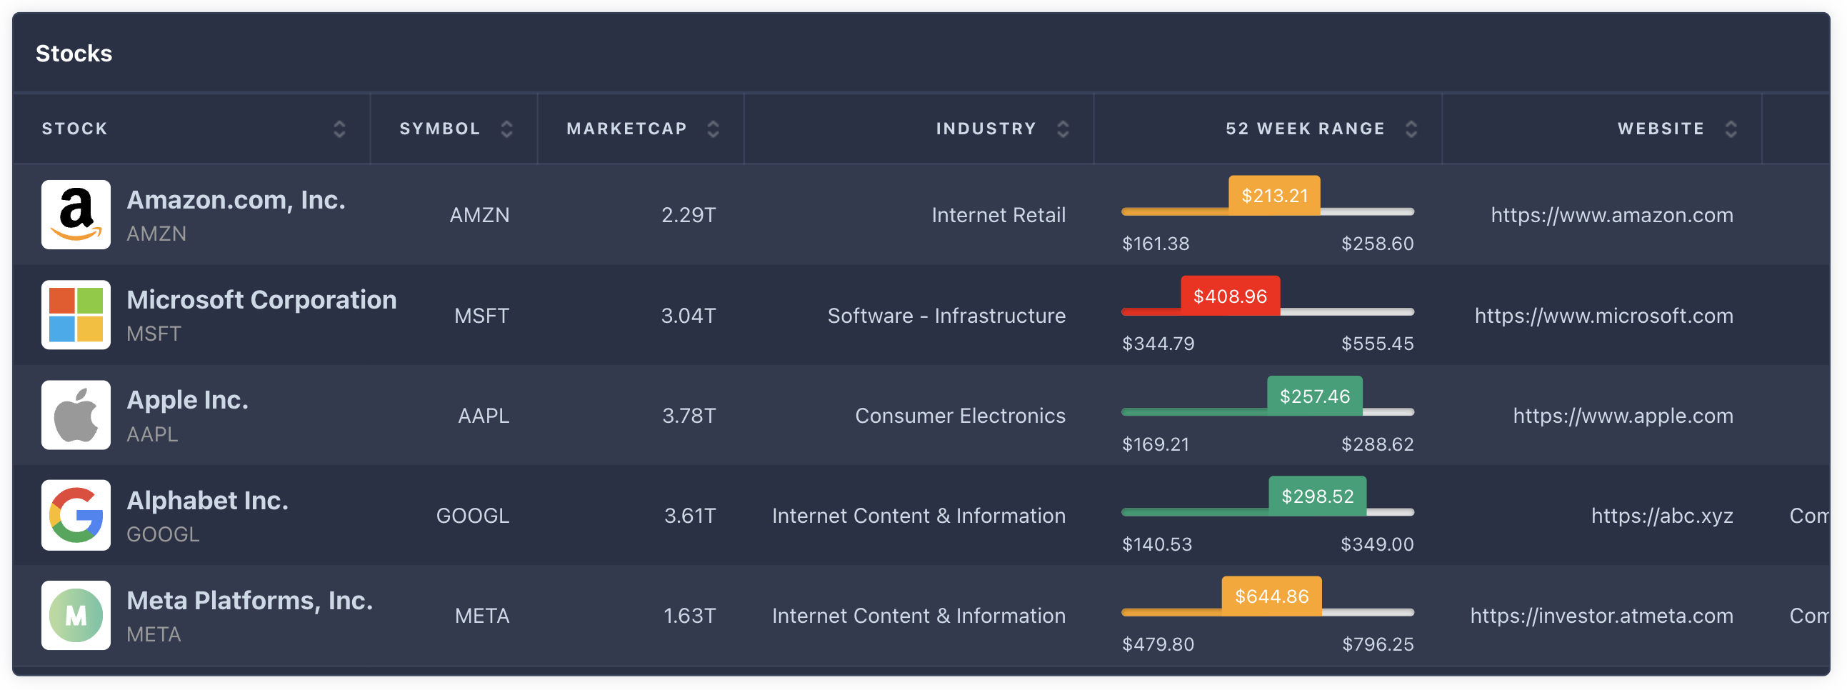
Task: Open the microsoft.com website link
Action: pyautogui.click(x=1604, y=316)
